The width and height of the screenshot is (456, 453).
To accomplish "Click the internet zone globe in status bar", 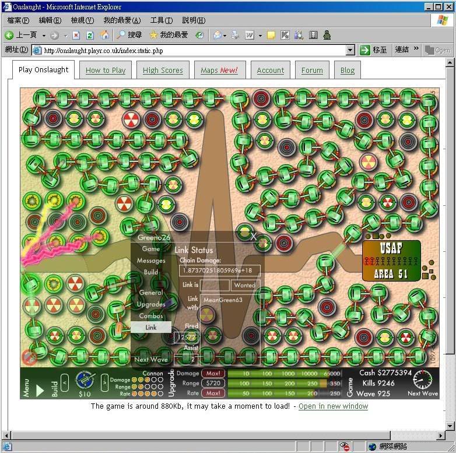I will tap(372, 447).
